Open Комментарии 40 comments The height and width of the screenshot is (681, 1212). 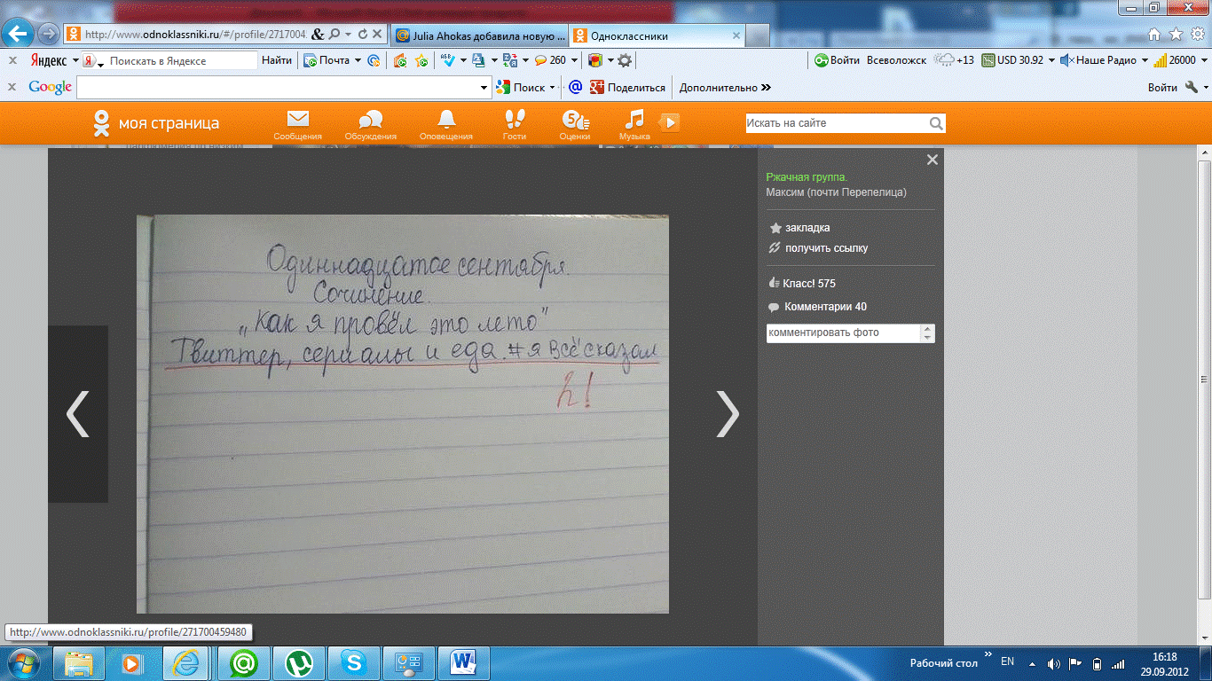pos(824,307)
